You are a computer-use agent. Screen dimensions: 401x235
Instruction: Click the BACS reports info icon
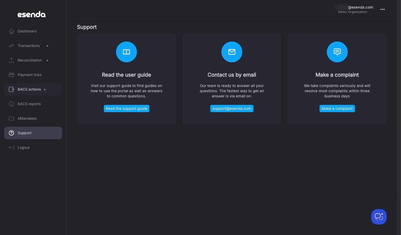[x=11, y=104]
